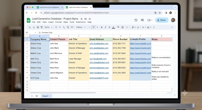The width and height of the screenshot is (202, 110).
Task: Open the comments panel
Action: tap(142, 20)
